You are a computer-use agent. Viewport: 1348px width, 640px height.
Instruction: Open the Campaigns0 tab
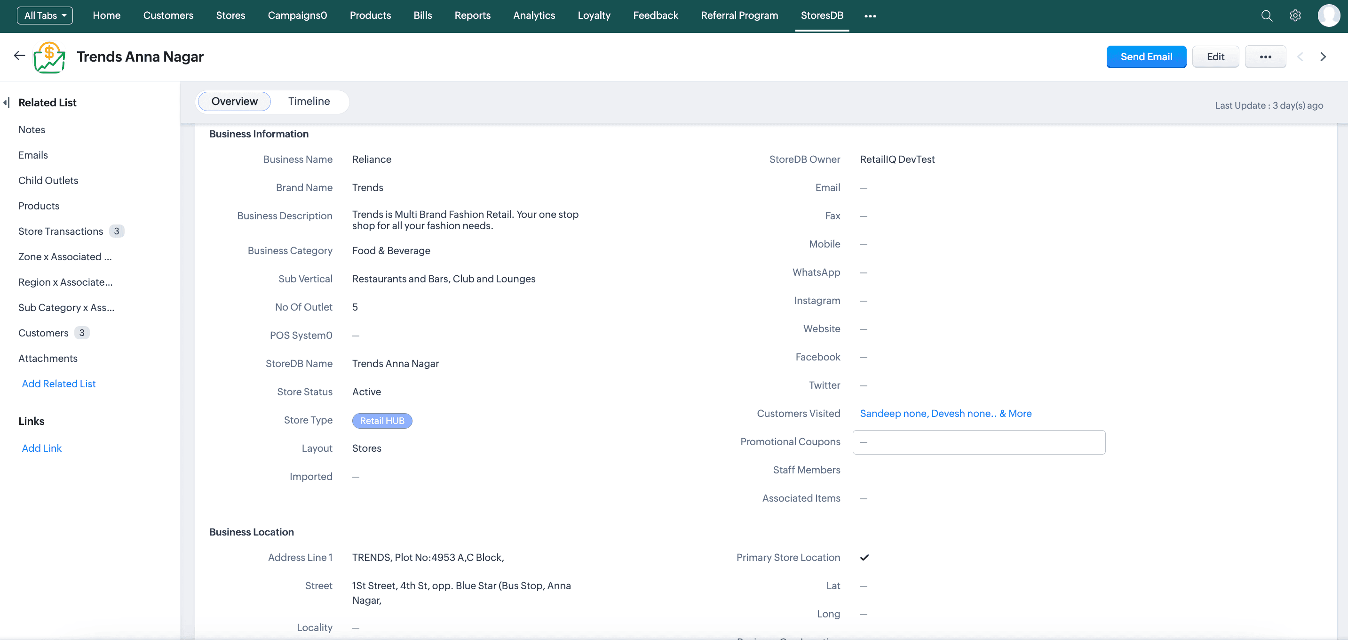297,15
